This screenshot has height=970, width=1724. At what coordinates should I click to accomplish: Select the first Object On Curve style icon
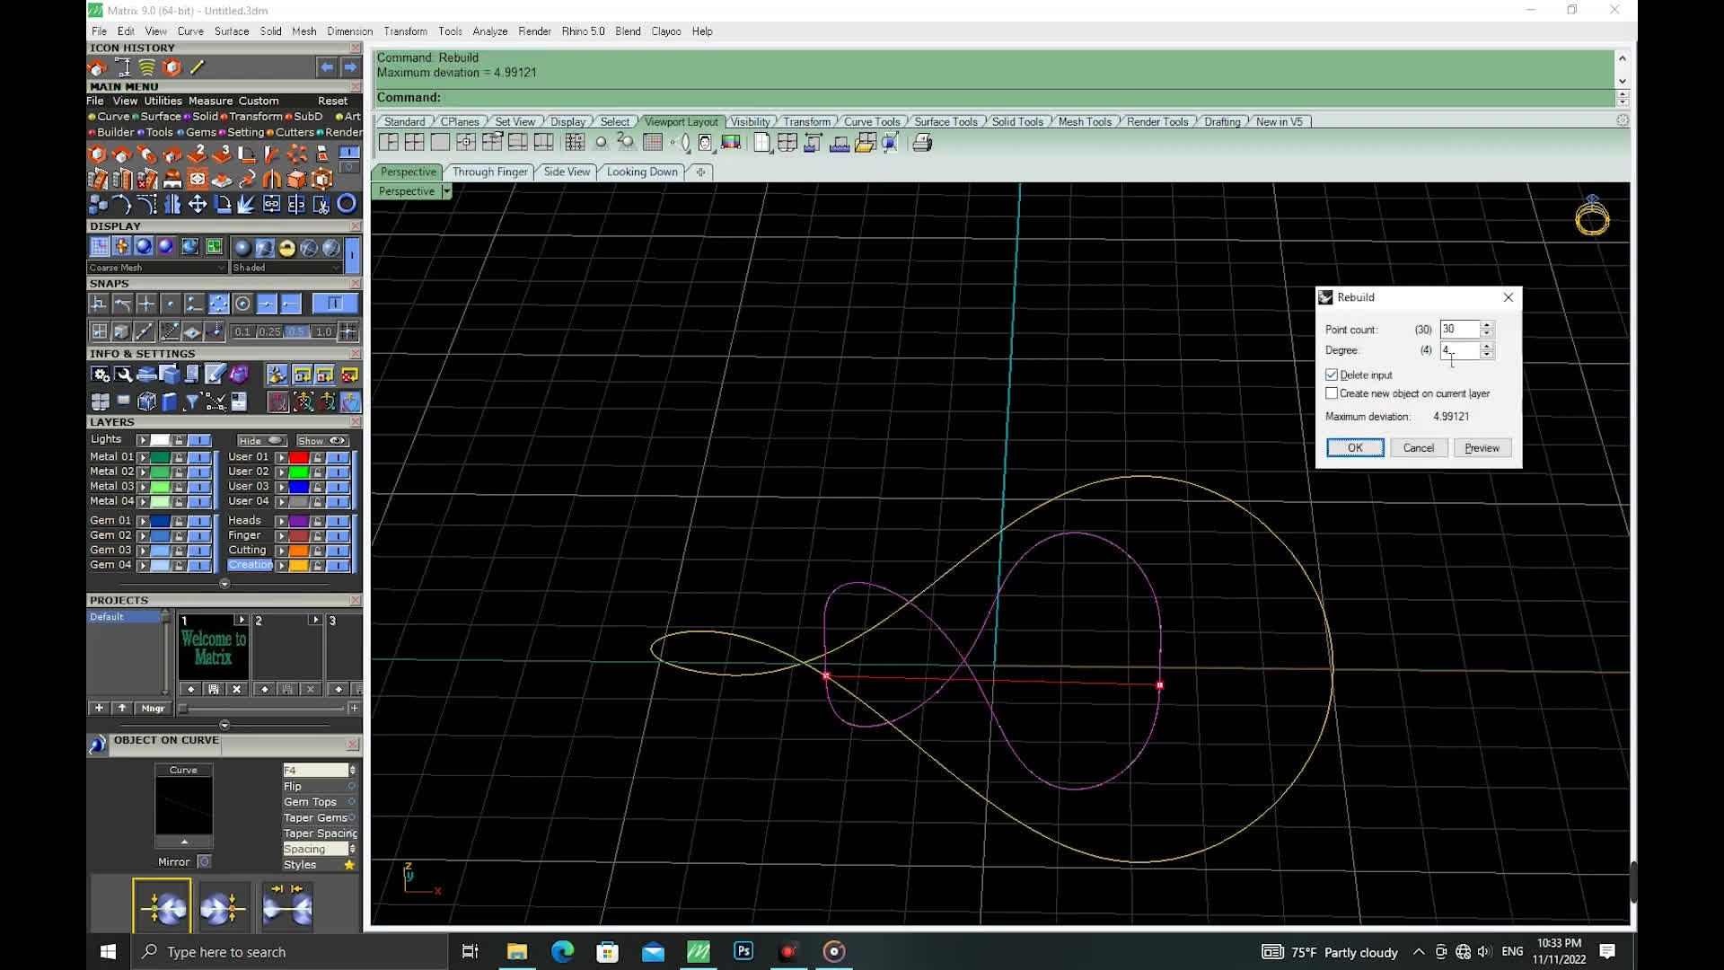163,908
